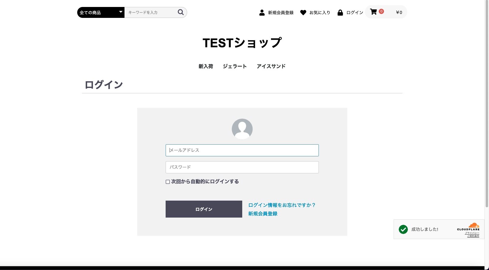Click the forgot login information link

pyautogui.click(x=282, y=205)
